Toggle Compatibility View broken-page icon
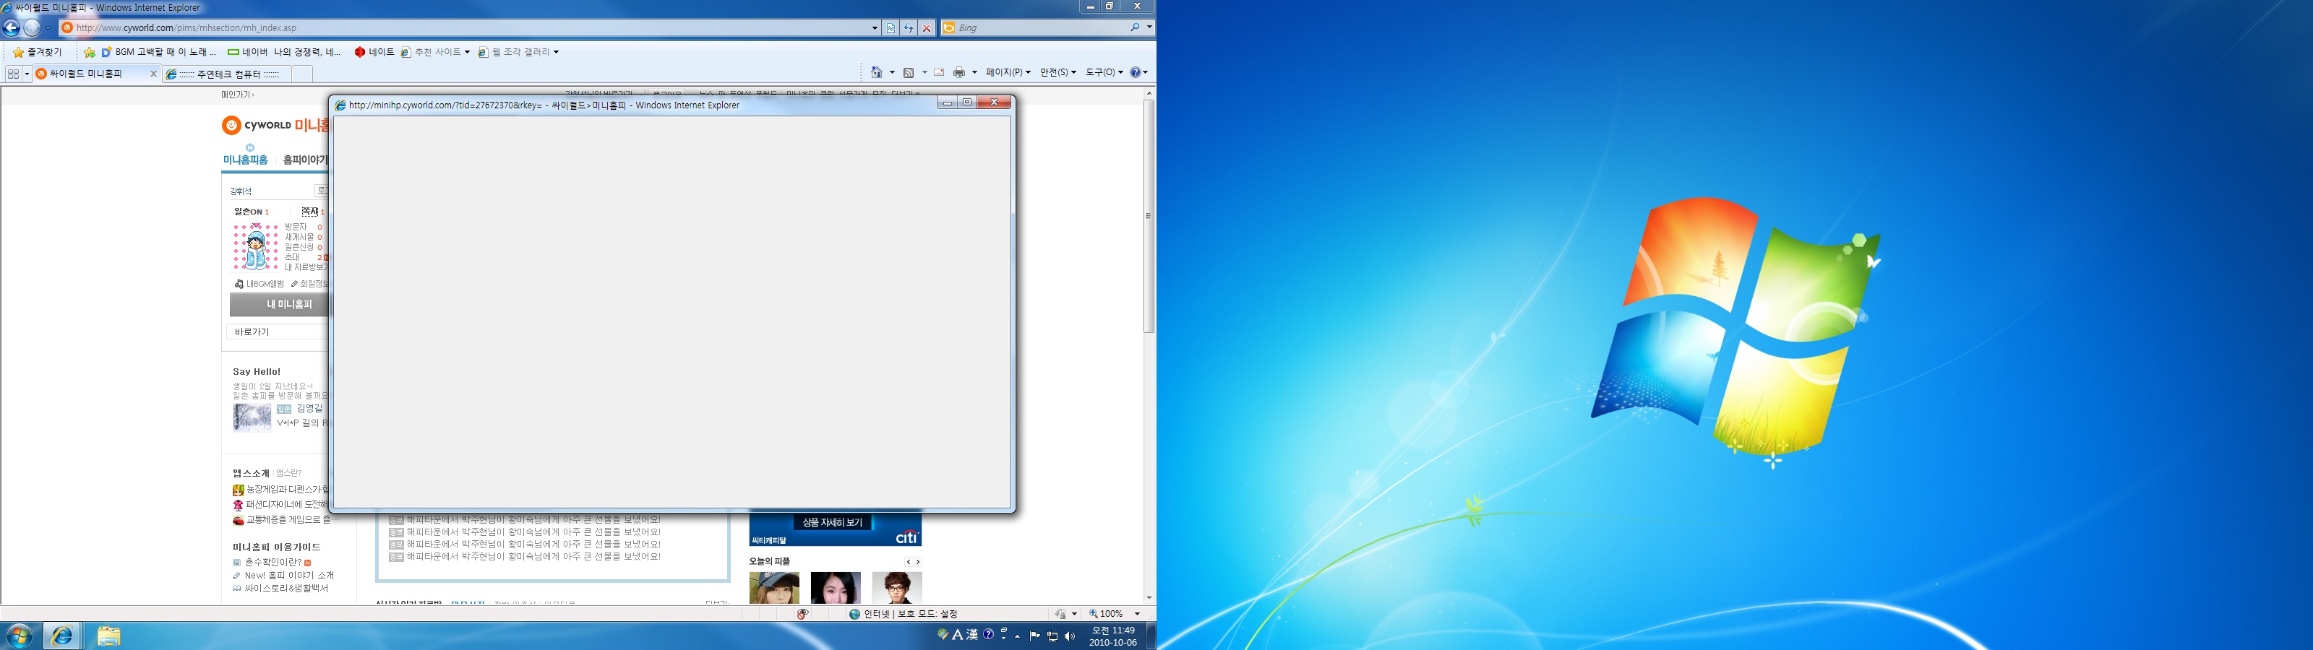This screenshot has height=650, width=2313. pos(891,28)
